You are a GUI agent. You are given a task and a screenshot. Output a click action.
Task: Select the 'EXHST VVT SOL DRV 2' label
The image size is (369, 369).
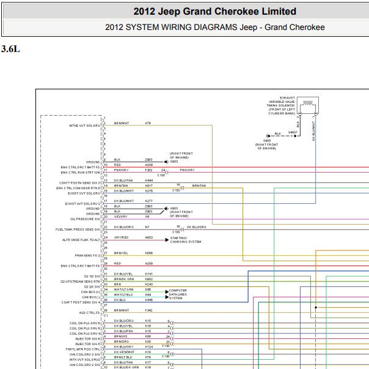point(82,204)
